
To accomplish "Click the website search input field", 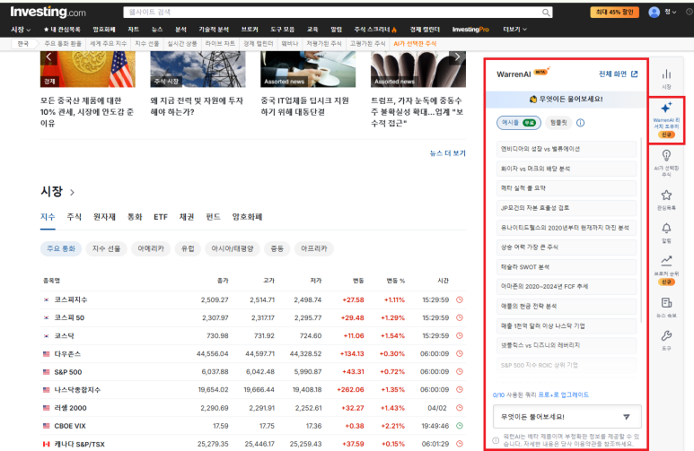I will [x=333, y=13].
